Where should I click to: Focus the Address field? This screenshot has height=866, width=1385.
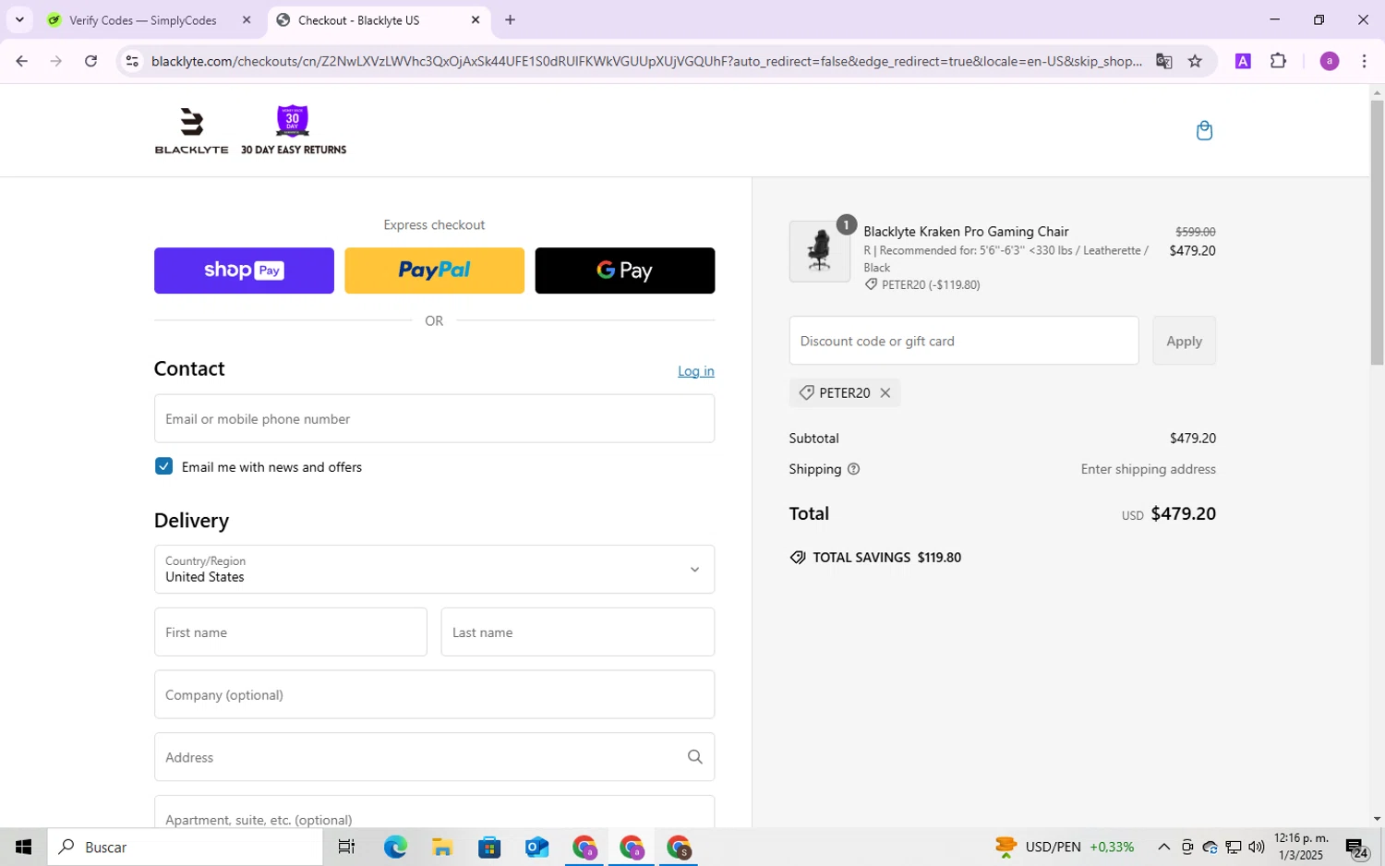pyautogui.click(x=434, y=757)
